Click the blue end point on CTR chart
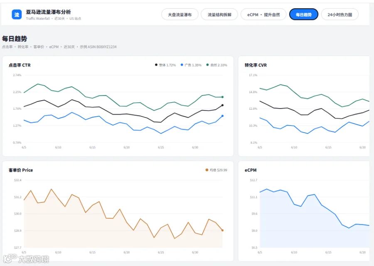The image size is (374, 266). (223, 116)
